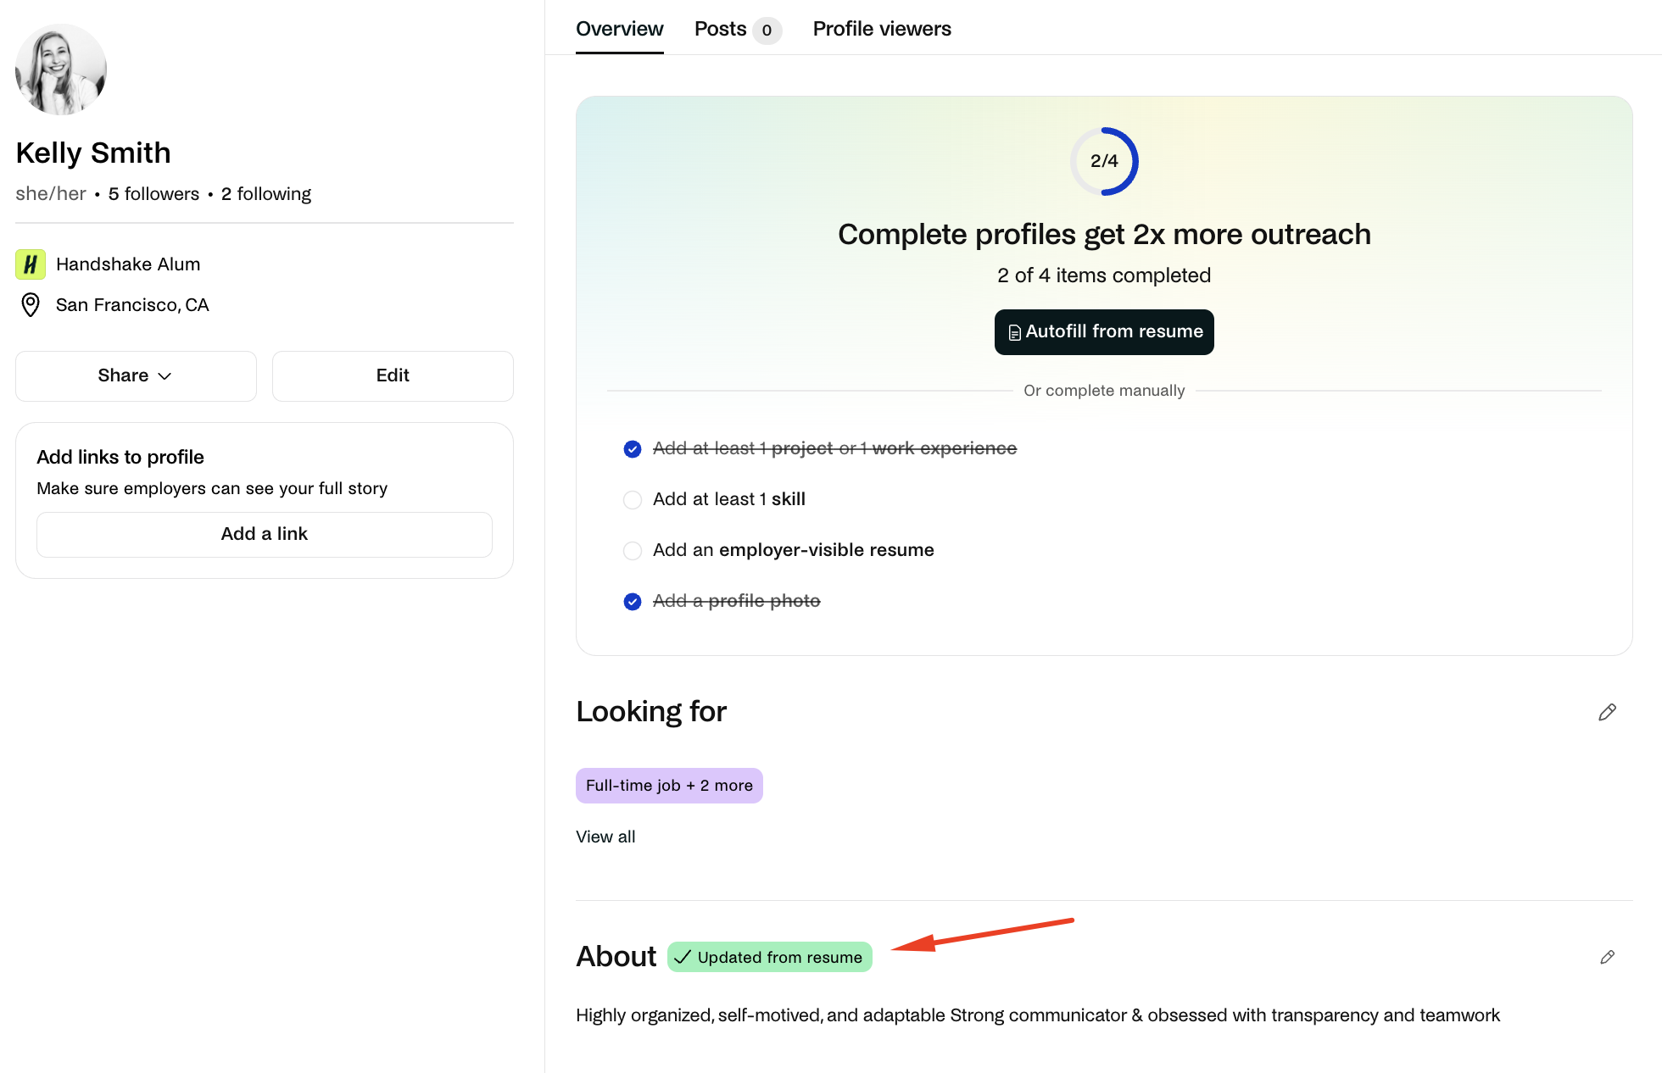The height and width of the screenshot is (1073, 1662).
Task: Click the Edit profile button
Action: click(393, 375)
